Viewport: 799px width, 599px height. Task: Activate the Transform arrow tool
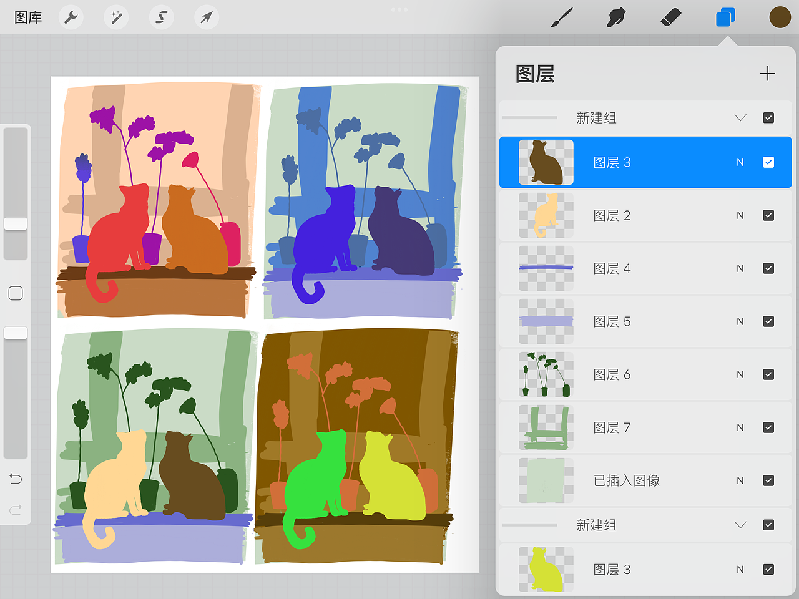pyautogui.click(x=207, y=17)
